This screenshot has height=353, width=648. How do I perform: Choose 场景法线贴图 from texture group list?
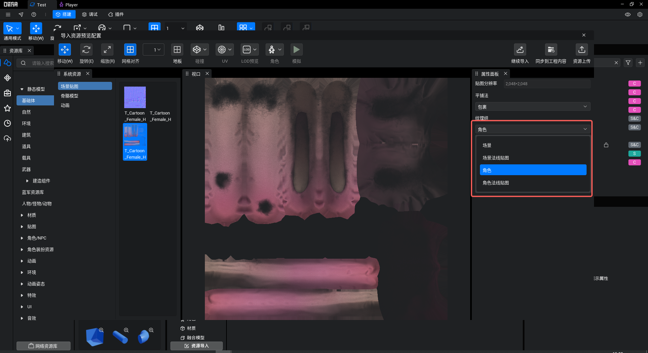[533, 158]
